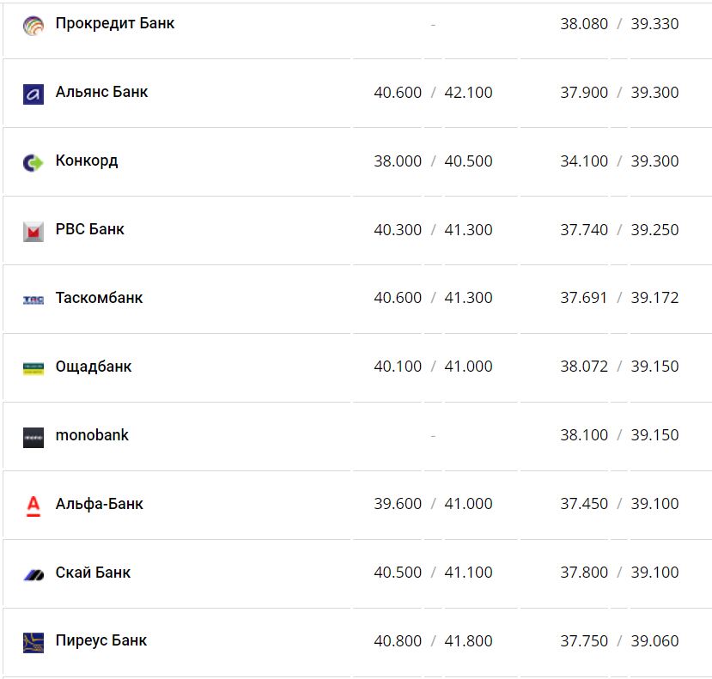Open the Альянс Банк name link
This screenshot has width=712, height=679.
(101, 92)
